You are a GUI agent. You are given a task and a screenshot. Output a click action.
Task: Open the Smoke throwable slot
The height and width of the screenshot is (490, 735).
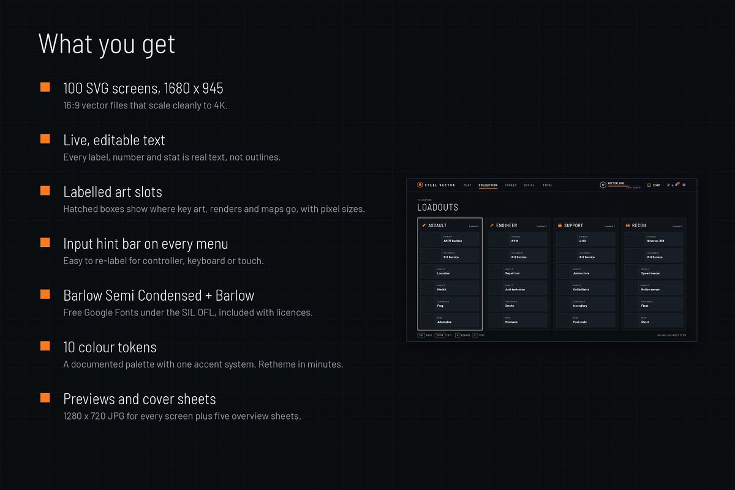click(518, 304)
